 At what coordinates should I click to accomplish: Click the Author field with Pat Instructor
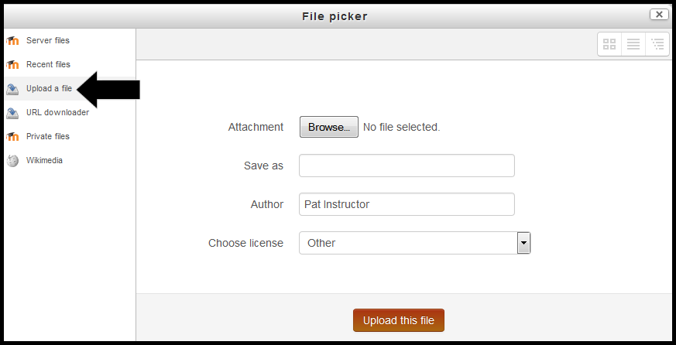407,204
